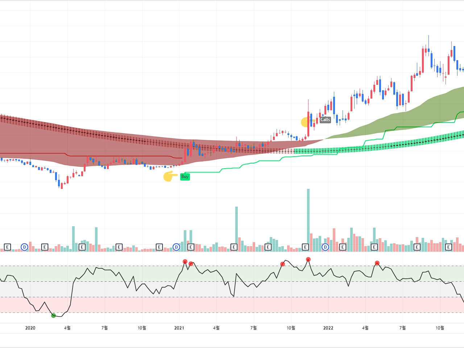Open the E earnings marker in November 2020
The image size is (464, 348).
click(159, 247)
